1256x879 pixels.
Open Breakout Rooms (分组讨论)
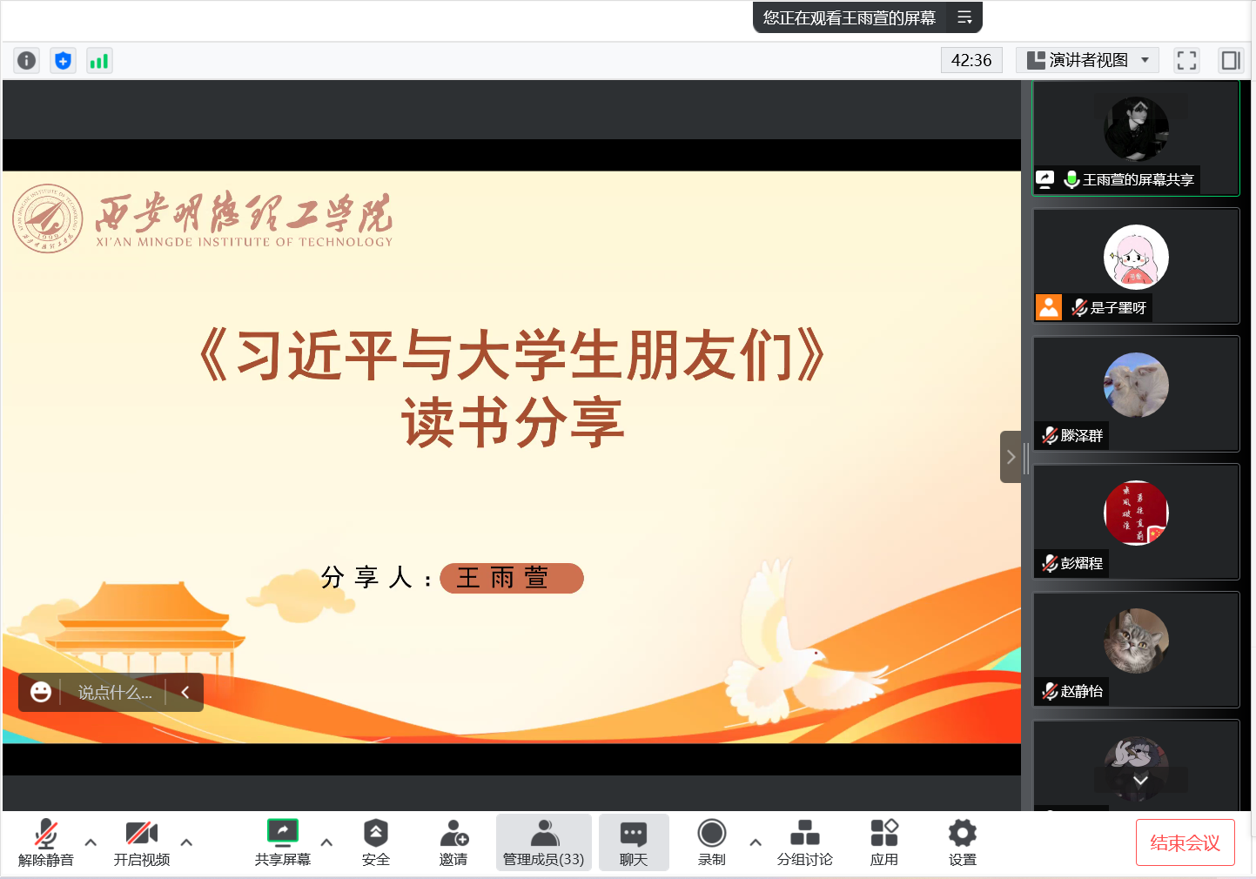tap(804, 842)
